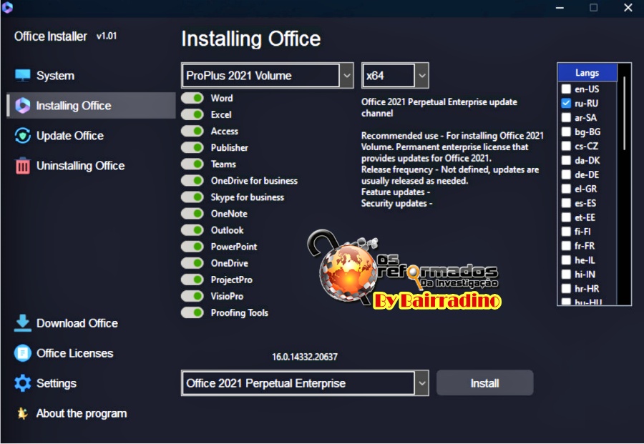
Task: Click the language list scrollbar thumb
Action: (624, 113)
